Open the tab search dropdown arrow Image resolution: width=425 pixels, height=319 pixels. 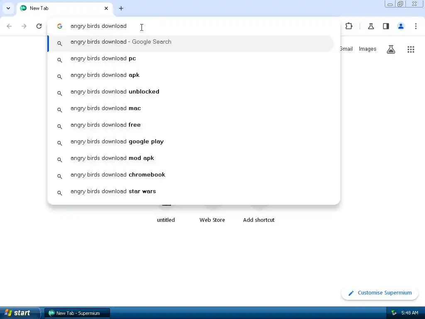pyautogui.click(x=8, y=8)
